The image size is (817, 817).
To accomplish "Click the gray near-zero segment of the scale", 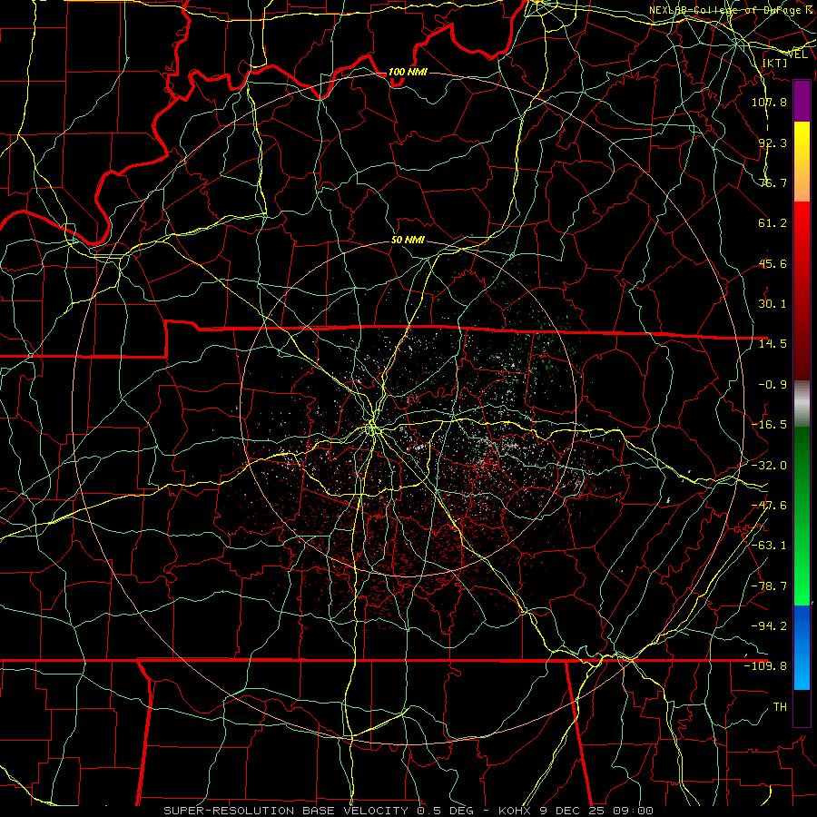I will pyautogui.click(x=802, y=404).
